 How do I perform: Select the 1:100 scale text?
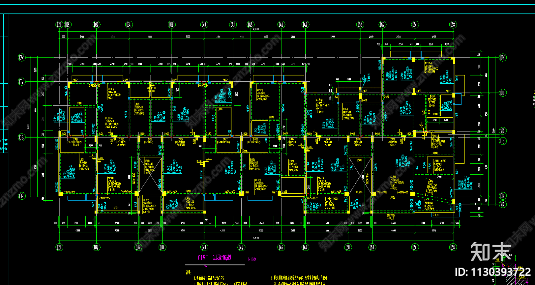point(252,259)
